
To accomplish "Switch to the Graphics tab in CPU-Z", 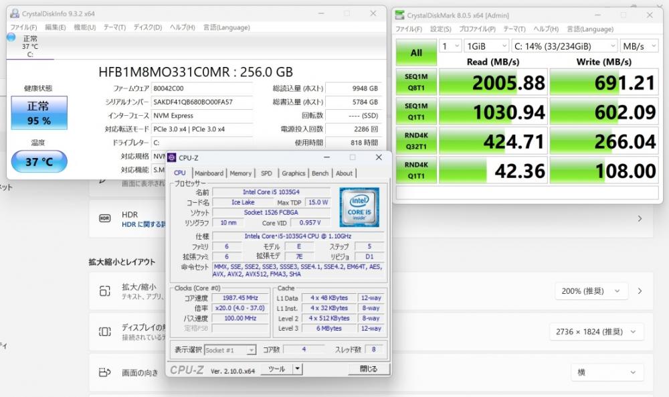I will point(293,173).
